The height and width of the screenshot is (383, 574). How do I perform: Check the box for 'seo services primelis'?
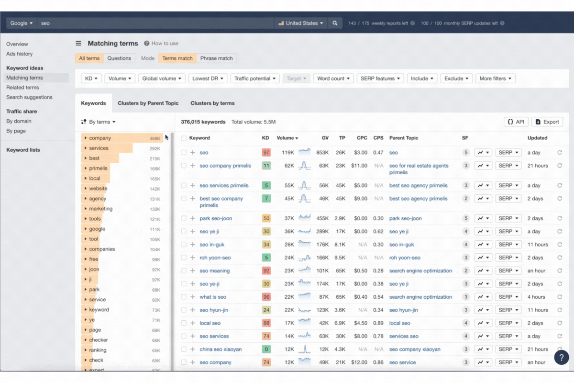pos(184,185)
